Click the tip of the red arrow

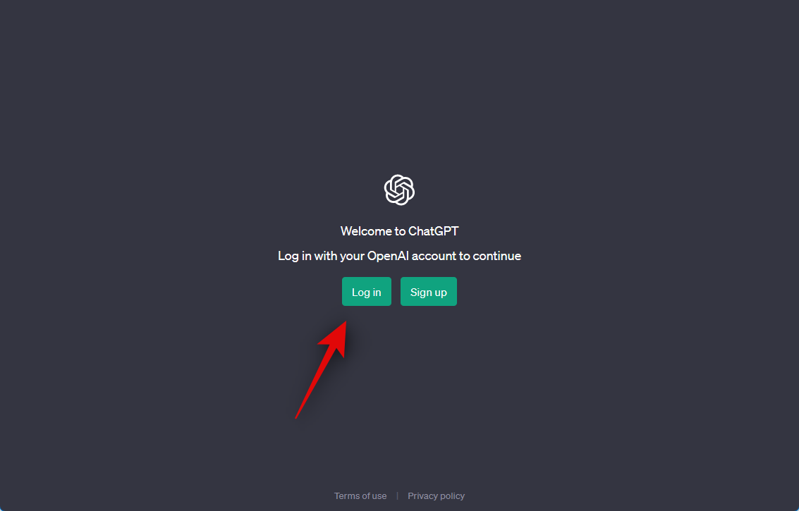[345, 323]
